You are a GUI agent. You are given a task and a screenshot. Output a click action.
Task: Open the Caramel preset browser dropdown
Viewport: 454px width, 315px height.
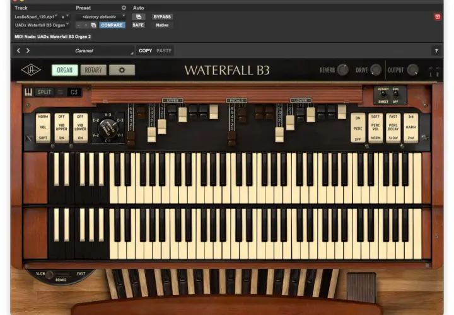click(84, 51)
